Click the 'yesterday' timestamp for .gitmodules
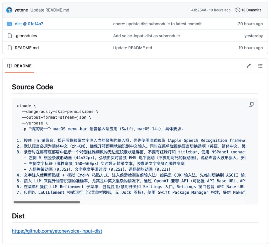 253,36
